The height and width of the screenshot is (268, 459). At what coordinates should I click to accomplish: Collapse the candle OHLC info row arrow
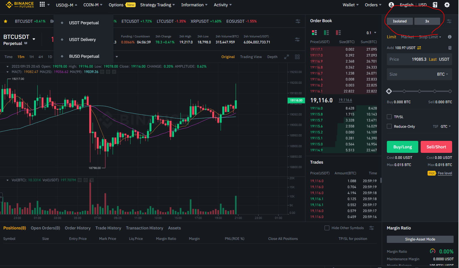click(7, 66)
